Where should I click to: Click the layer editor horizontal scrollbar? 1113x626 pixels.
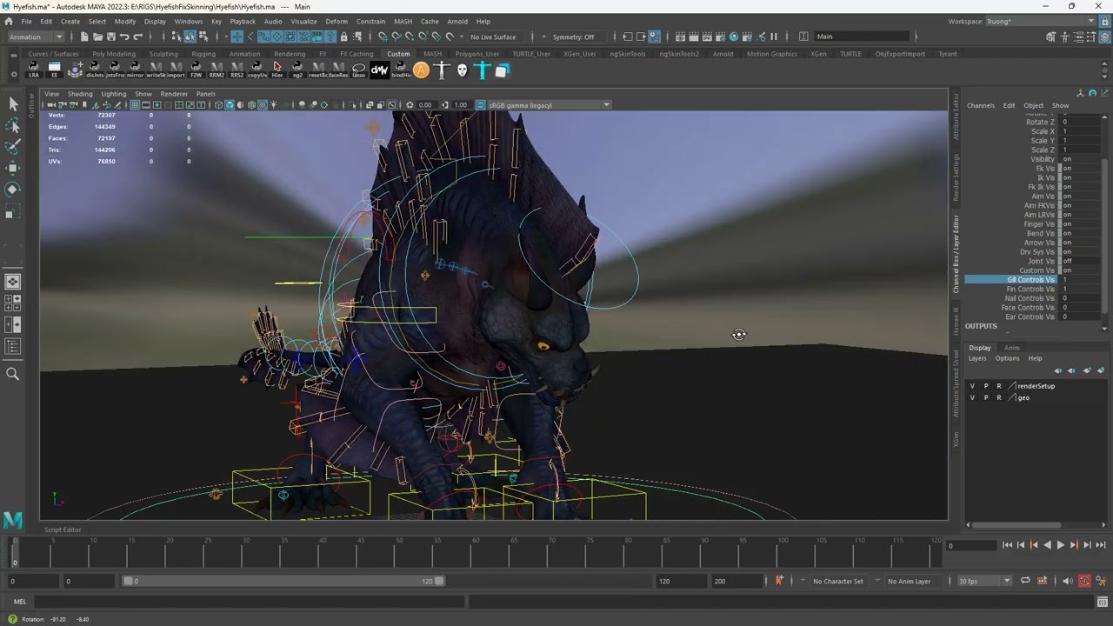coord(1014,524)
